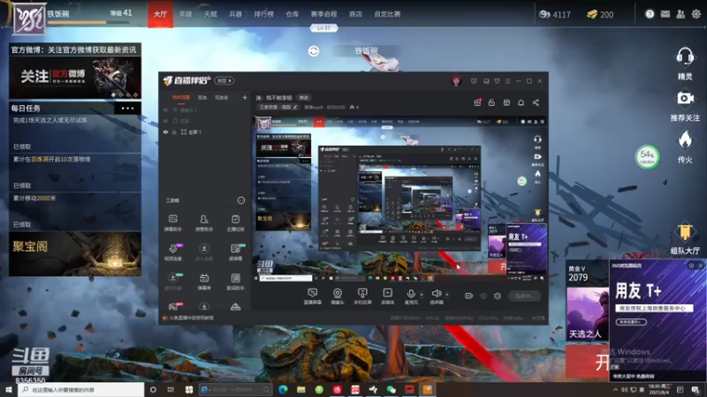Expand the microphone options arrow
707x397 pixels.
click(422, 295)
